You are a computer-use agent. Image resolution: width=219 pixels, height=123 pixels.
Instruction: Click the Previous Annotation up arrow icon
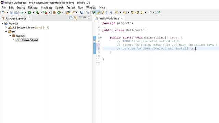(124, 13)
